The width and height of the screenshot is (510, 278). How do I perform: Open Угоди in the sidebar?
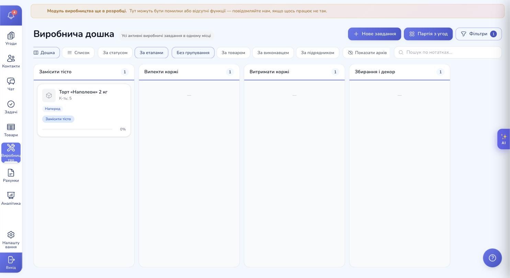[11, 38]
